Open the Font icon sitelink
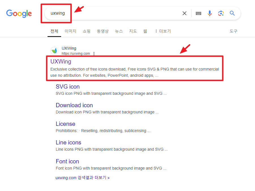Viewport: 255px width, 191px height. point(67,161)
